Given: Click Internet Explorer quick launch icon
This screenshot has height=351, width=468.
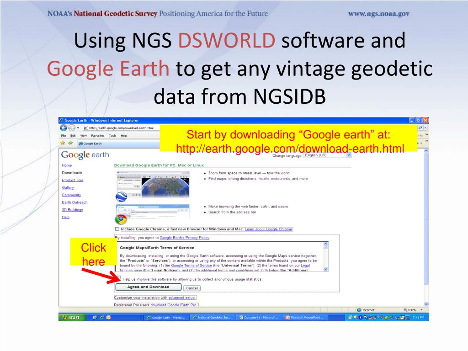Looking at the screenshot, I should coord(101,317).
